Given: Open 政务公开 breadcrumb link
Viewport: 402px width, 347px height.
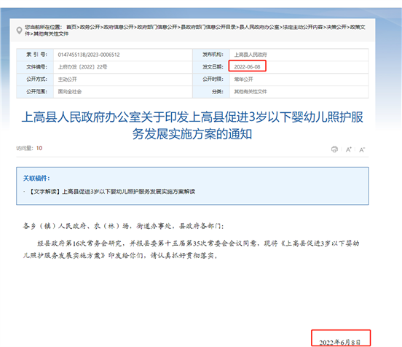Looking at the screenshot, I should point(90,27).
